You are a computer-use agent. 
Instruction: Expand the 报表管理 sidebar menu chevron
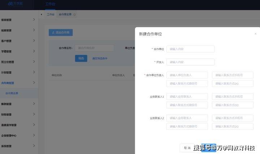[34, 19]
